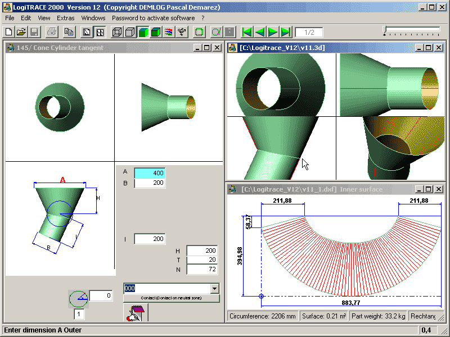Click the dimension A input field
This screenshot has height=337, width=450.
(150, 173)
